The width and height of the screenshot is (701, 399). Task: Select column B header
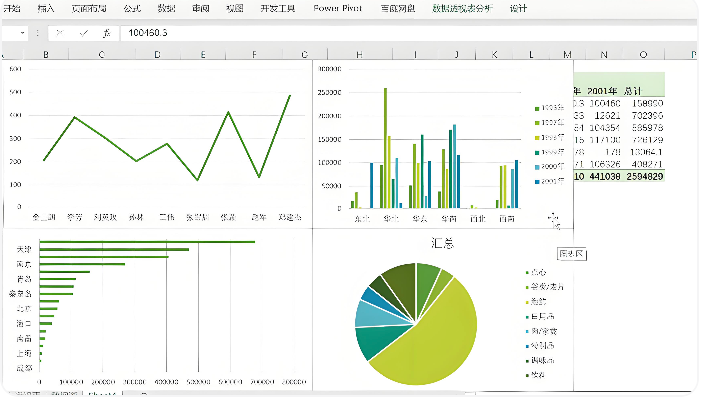point(47,54)
